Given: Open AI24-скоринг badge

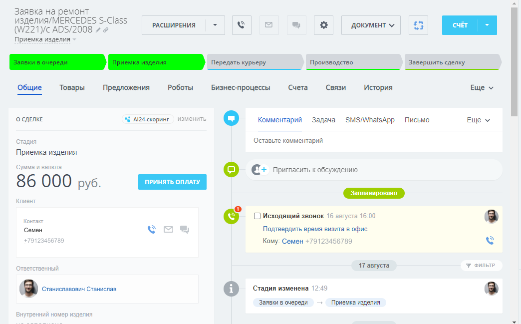Looking at the screenshot, I should [x=148, y=119].
